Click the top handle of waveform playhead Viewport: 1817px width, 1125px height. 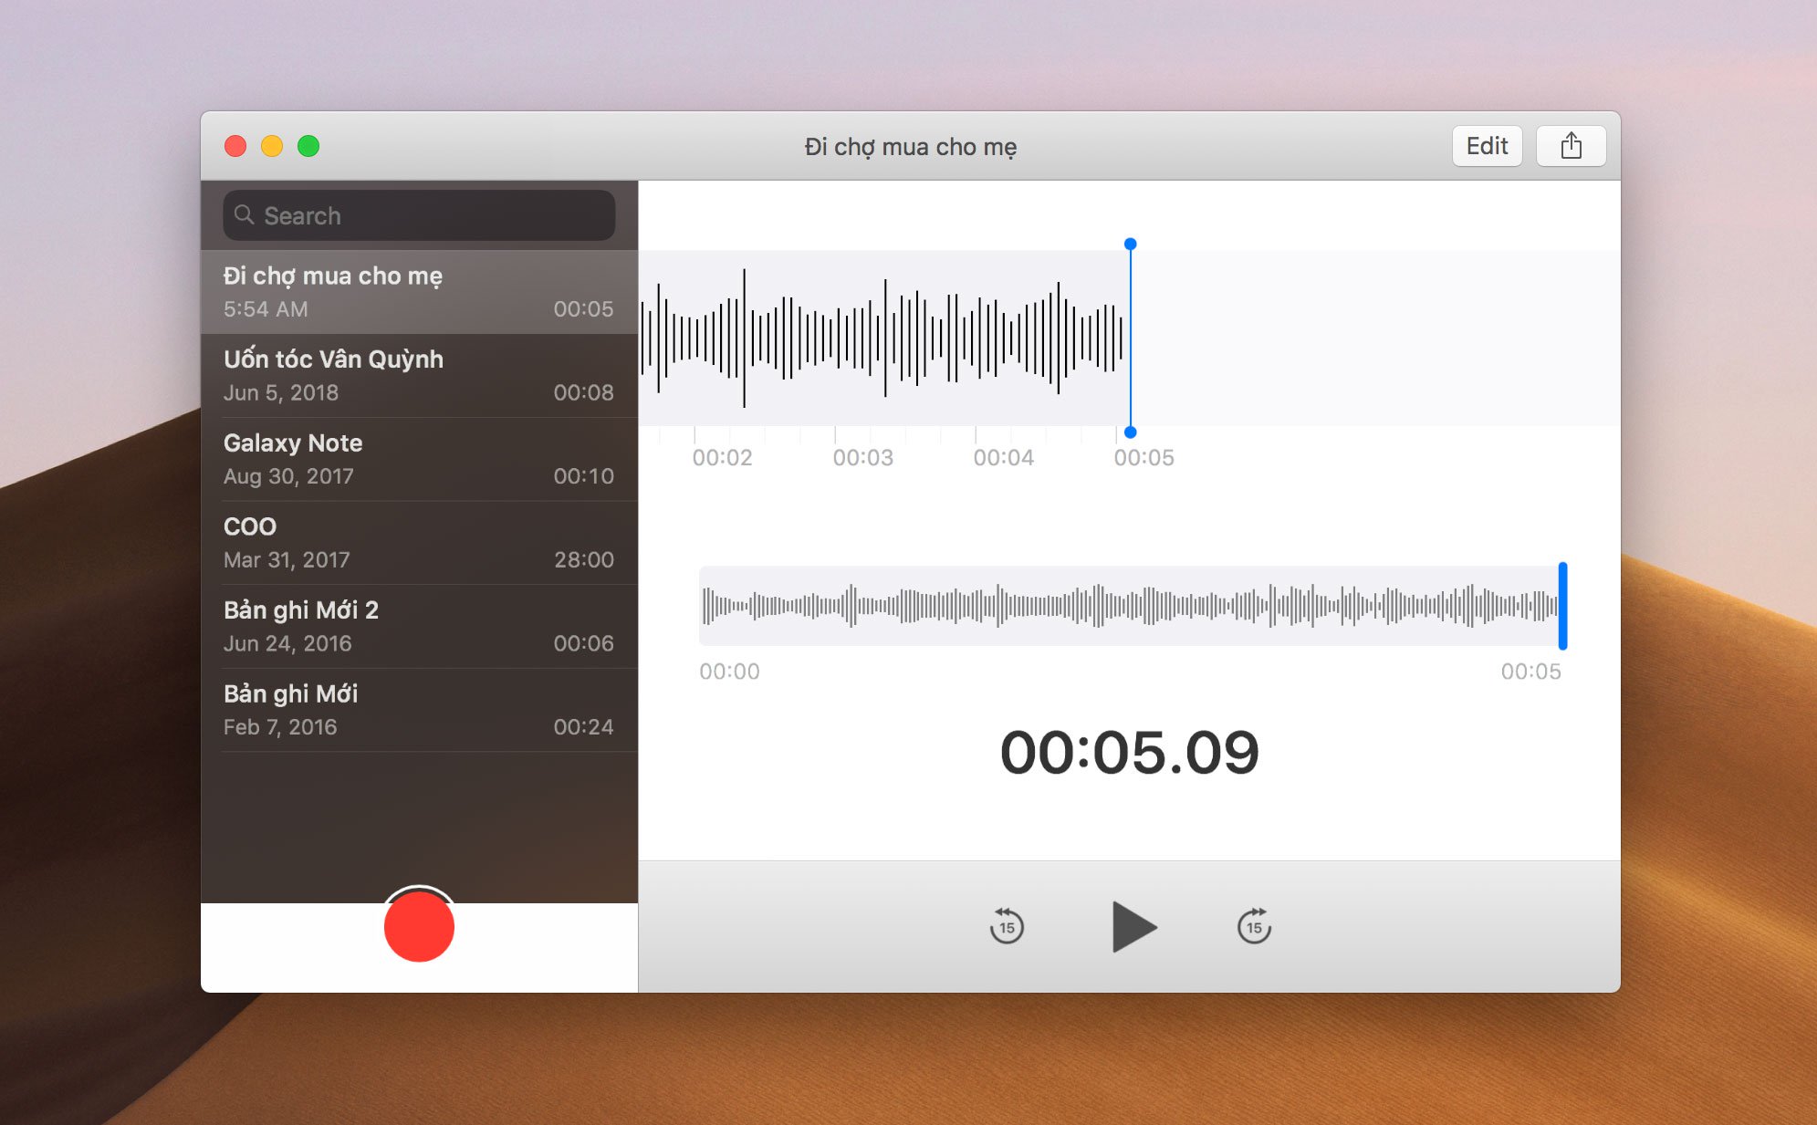[x=1131, y=244]
